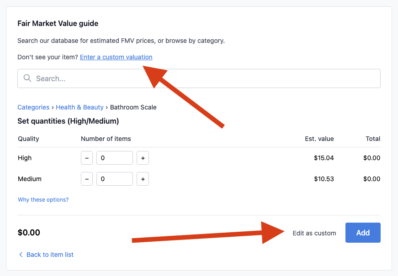
Task: Click the High quantity input box
Action: pyautogui.click(x=114, y=158)
